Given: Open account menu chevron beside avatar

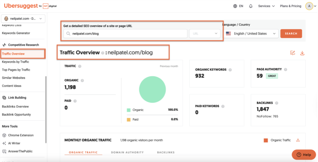Looking at the screenshot, I should point(315,6).
